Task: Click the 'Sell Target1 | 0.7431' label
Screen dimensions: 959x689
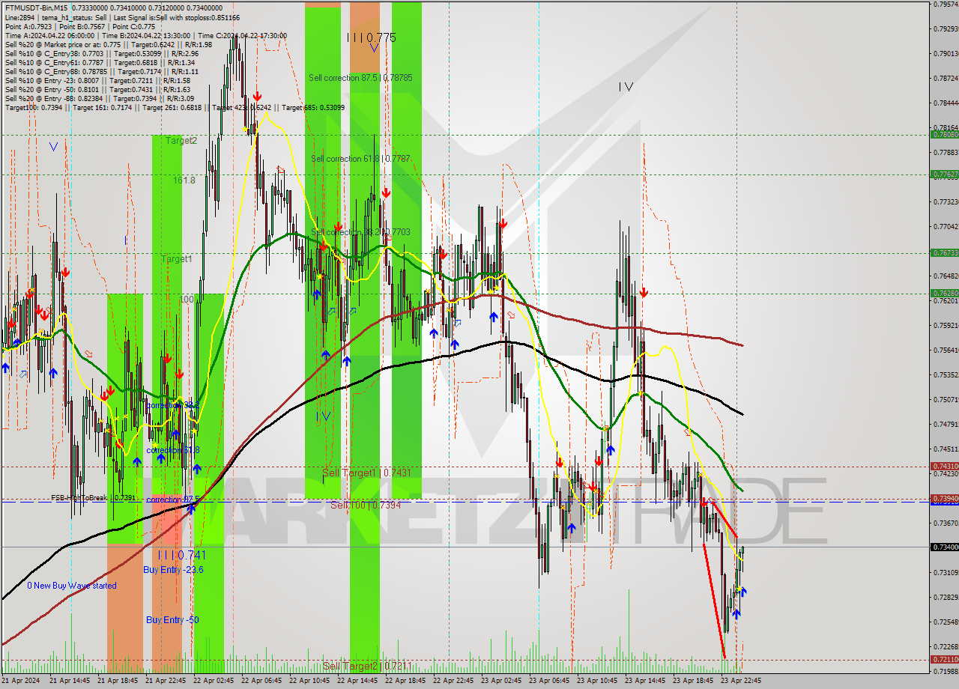Action: pyautogui.click(x=366, y=473)
